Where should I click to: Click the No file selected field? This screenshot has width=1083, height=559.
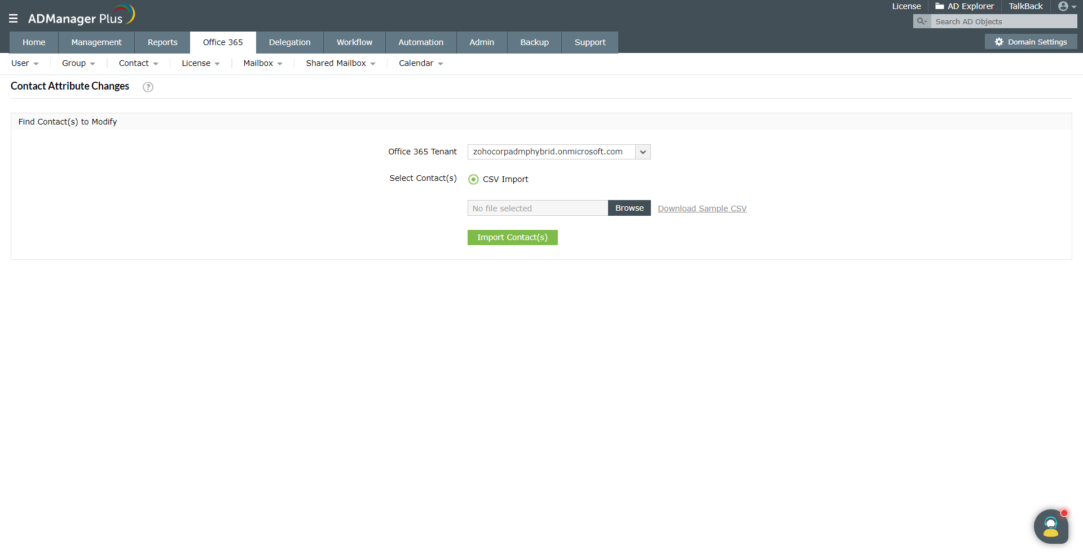pyautogui.click(x=538, y=208)
